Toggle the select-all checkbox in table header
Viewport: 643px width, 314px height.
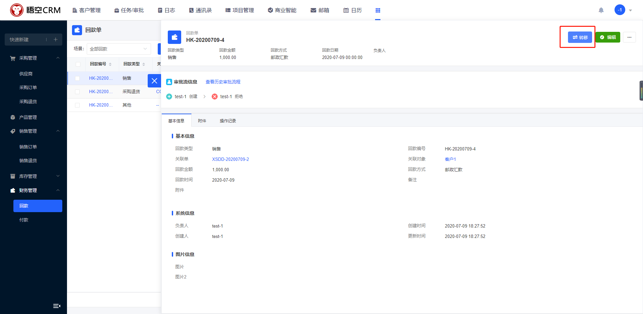[78, 64]
